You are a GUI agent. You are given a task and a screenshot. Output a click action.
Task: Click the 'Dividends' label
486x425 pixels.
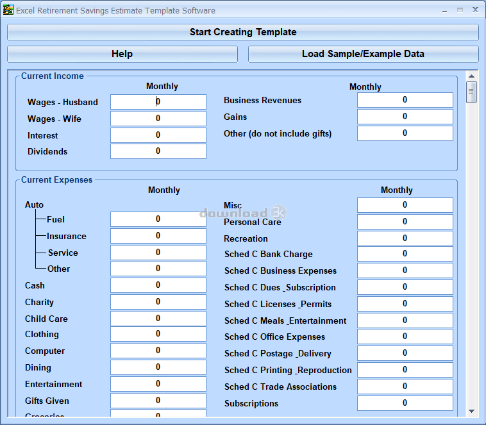point(47,151)
